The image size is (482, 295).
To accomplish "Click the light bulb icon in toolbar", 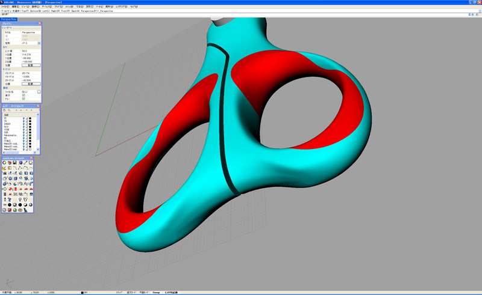I will tap(20, 199).
